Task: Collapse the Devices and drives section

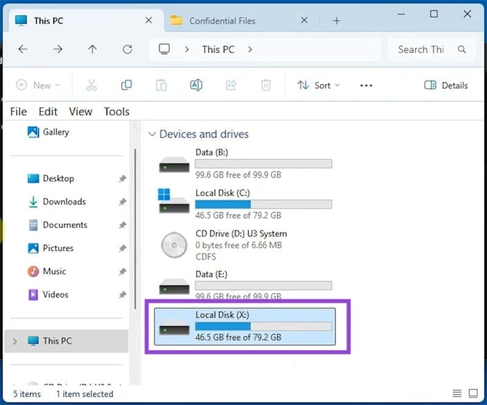Action: click(152, 134)
